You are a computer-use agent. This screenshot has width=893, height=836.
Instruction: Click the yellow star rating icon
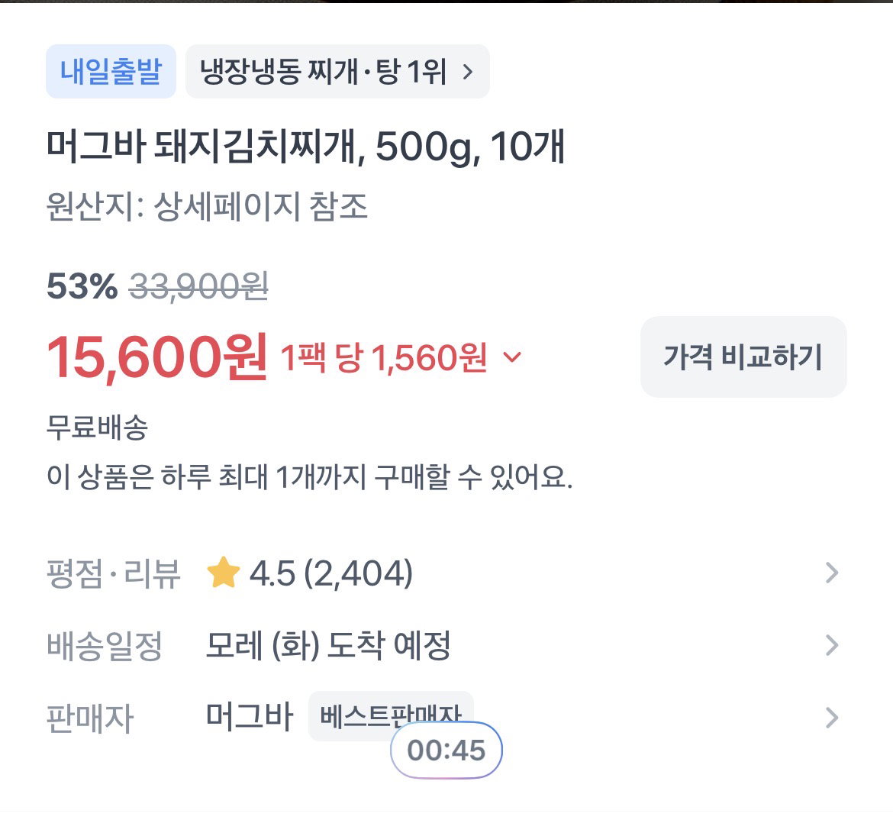(223, 573)
